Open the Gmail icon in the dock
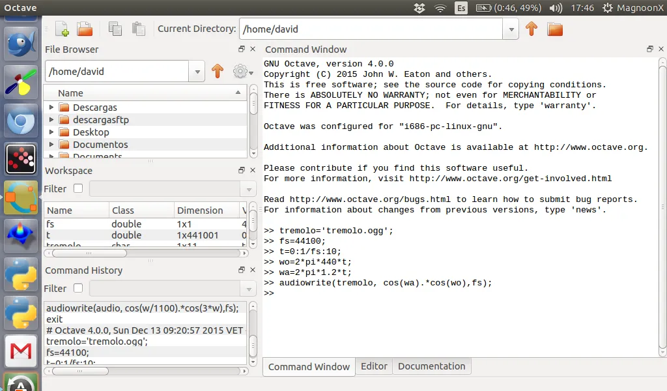The image size is (667, 391). pyautogui.click(x=21, y=351)
